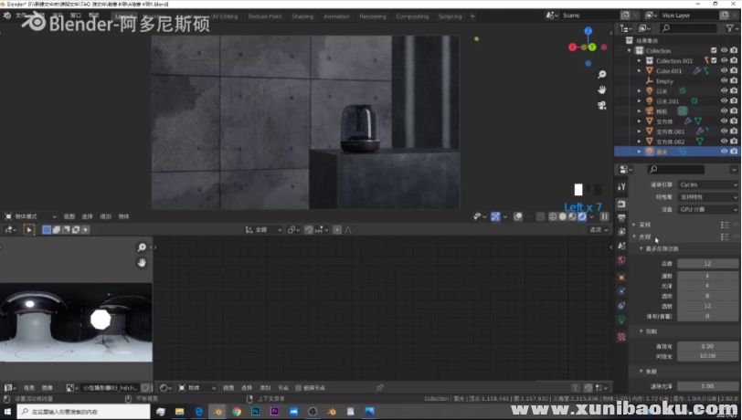Switch to the Shading workspace tab
This screenshot has height=420, width=742.
pyautogui.click(x=302, y=16)
